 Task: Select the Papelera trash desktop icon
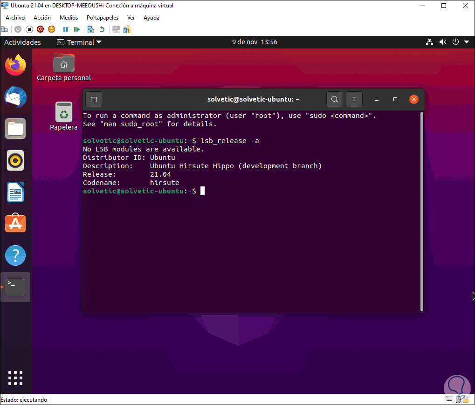(x=63, y=117)
